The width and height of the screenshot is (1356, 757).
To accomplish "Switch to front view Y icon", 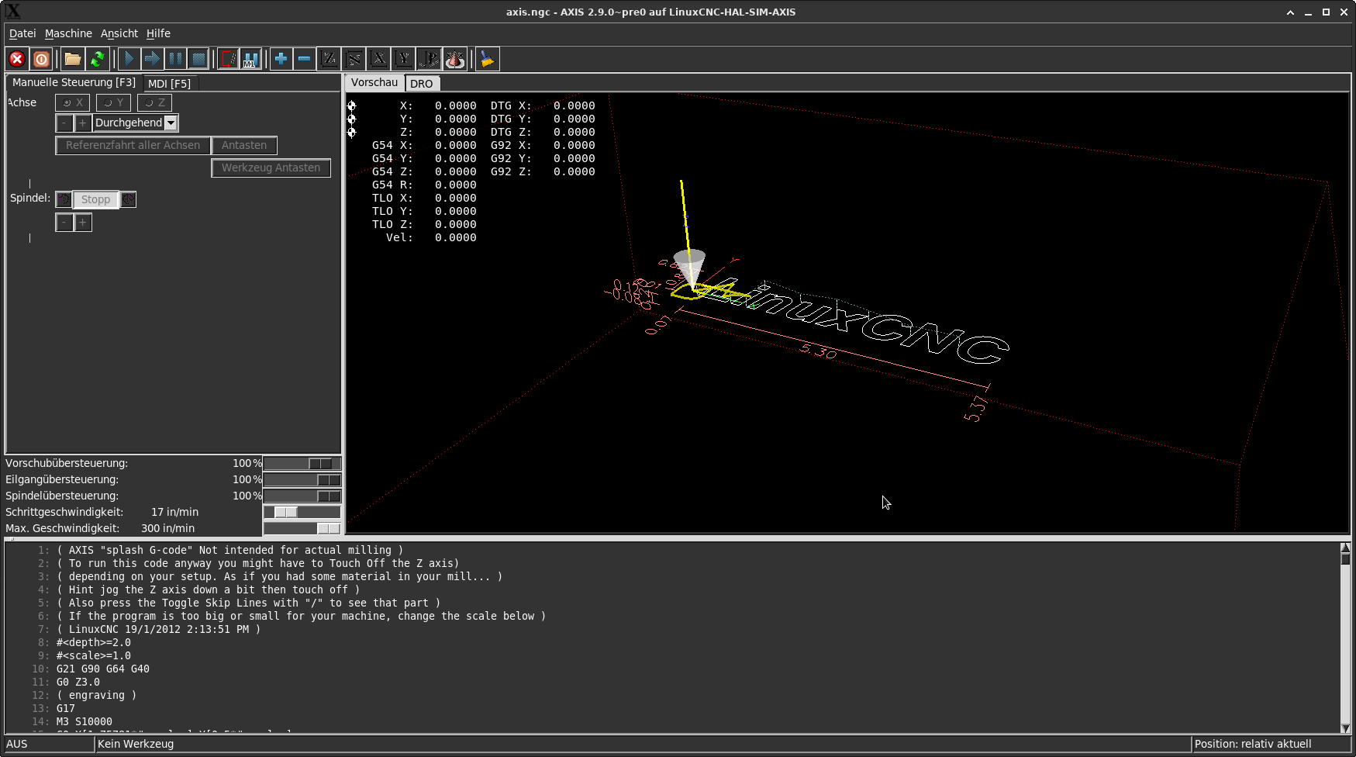I will coord(403,59).
